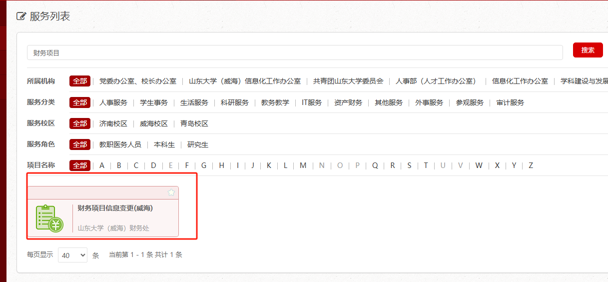This screenshot has height=282, width=608.
Task: Click the green finance document icon
Action: point(49,218)
